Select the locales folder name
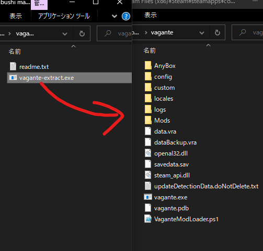 point(164,99)
